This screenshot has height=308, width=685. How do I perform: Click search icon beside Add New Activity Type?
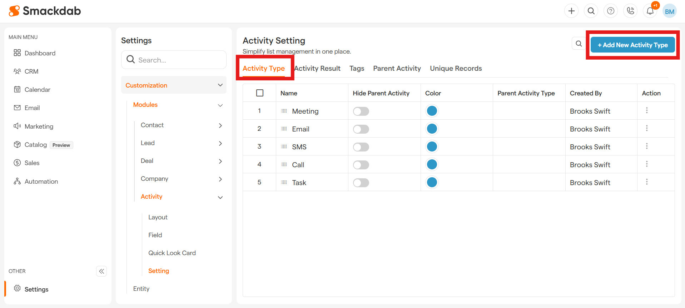tap(579, 44)
